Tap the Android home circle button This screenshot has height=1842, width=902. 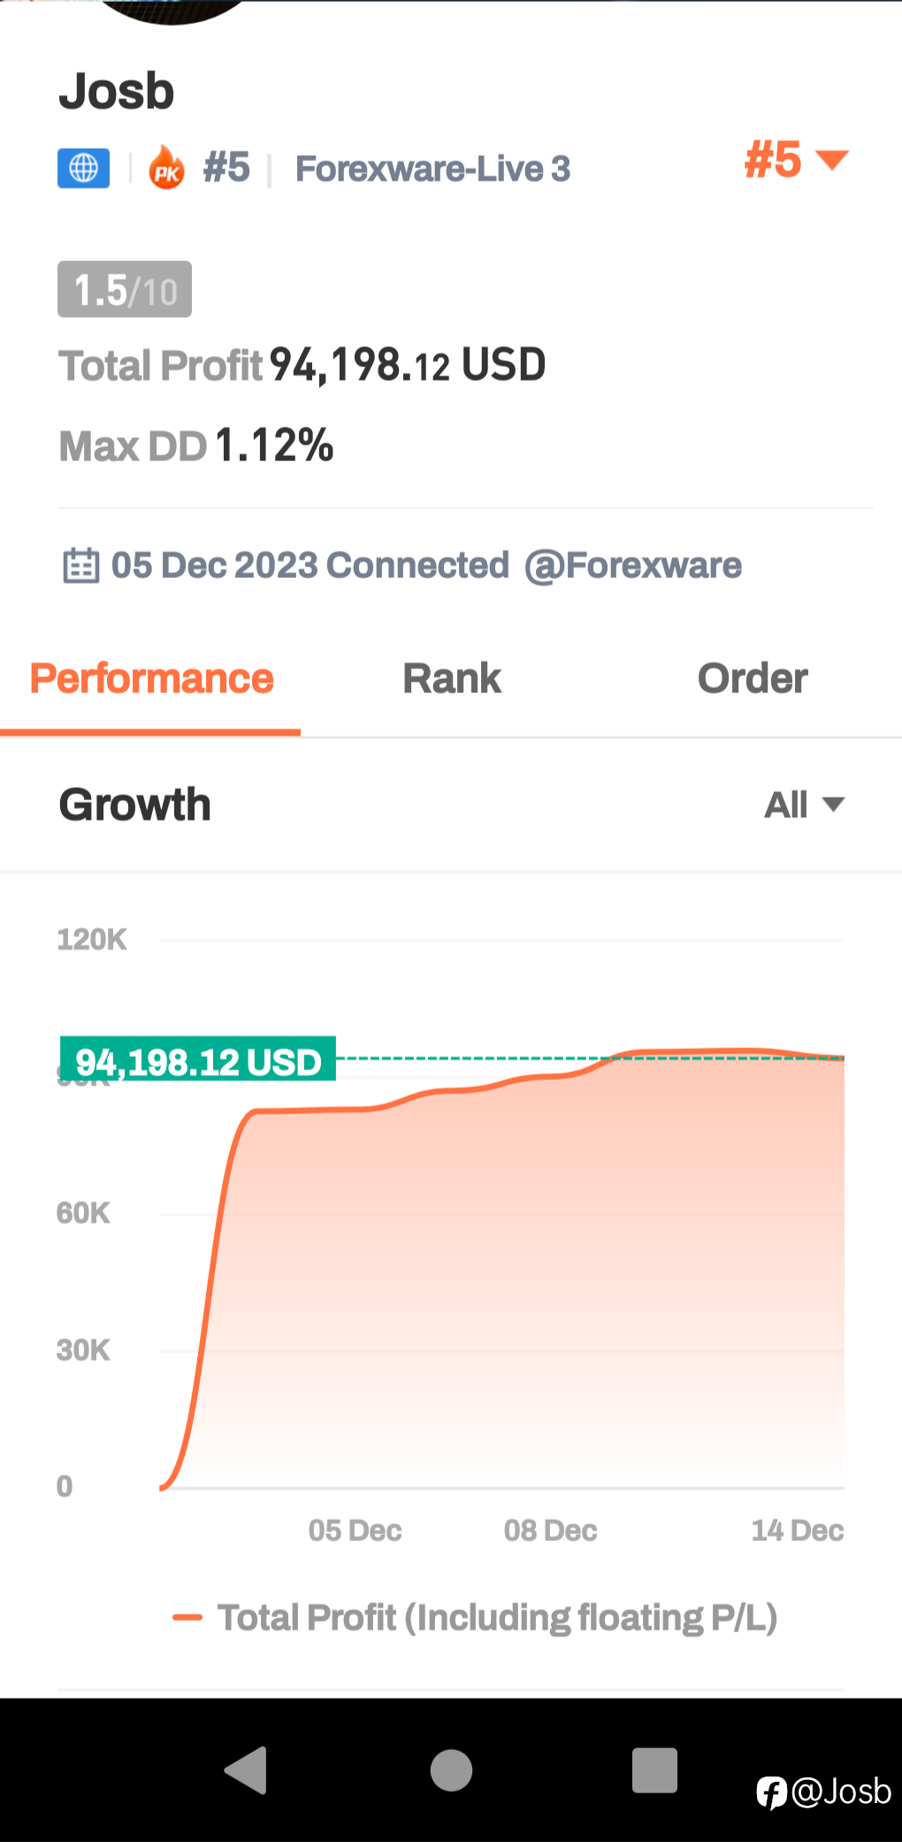[451, 1770]
